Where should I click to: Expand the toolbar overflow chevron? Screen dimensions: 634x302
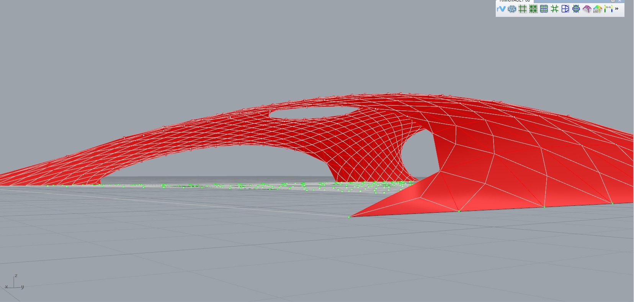tap(616, 8)
